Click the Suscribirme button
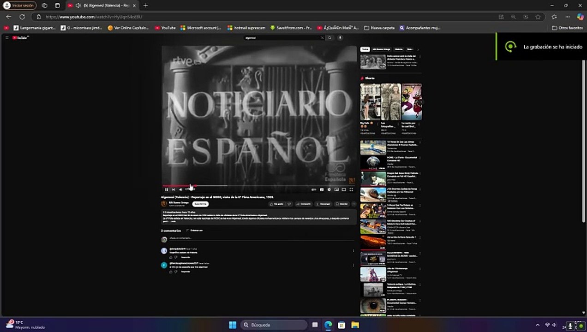The height and width of the screenshot is (332, 587). click(200, 204)
